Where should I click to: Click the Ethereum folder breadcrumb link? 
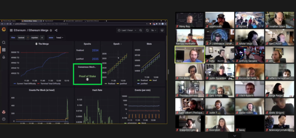[20, 30]
